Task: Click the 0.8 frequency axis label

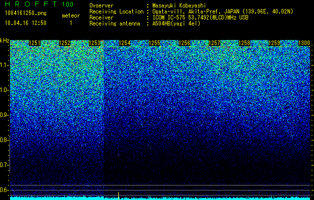Action: (x=3, y=140)
